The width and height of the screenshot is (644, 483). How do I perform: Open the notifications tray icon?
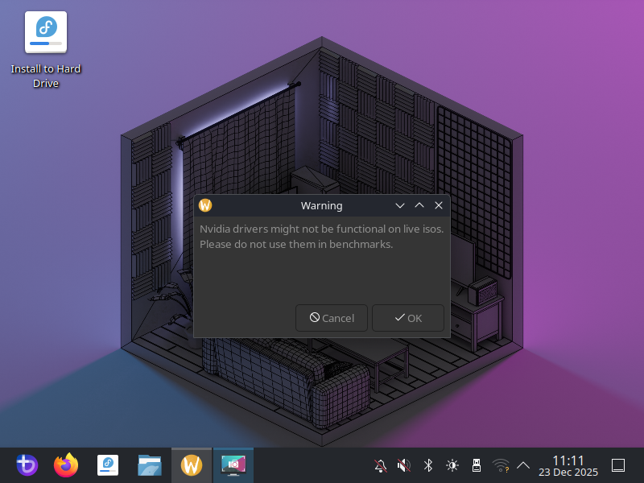(381, 466)
